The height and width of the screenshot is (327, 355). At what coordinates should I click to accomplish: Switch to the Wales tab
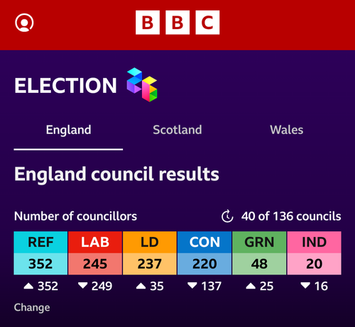pyautogui.click(x=287, y=130)
